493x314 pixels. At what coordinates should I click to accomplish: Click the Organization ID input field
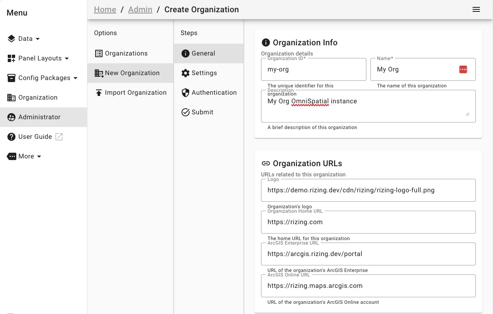point(313,69)
